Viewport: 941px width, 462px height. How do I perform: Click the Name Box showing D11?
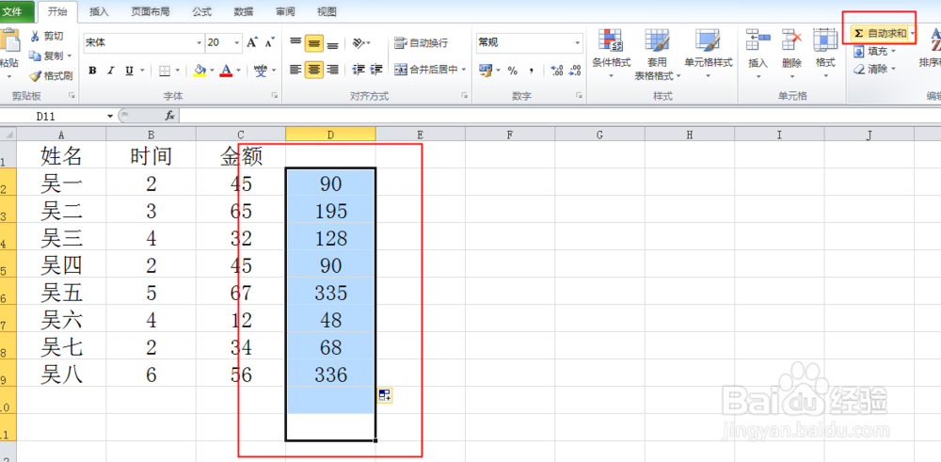pos(54,116)
